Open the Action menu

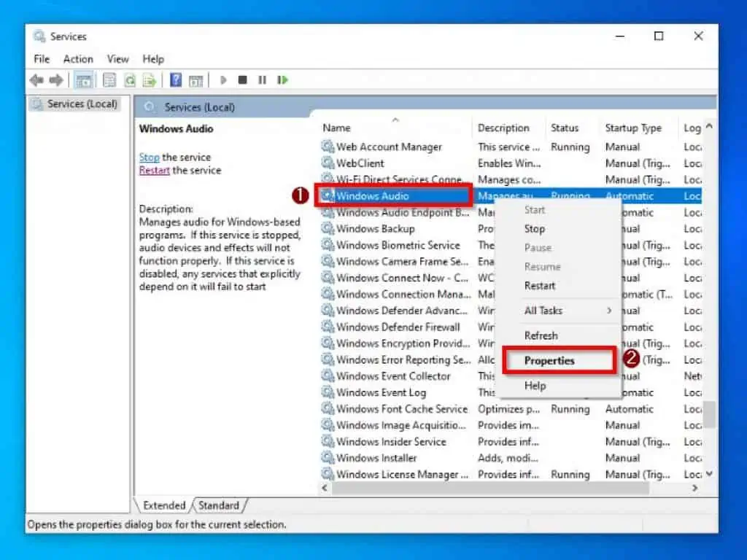pos(78,59)
